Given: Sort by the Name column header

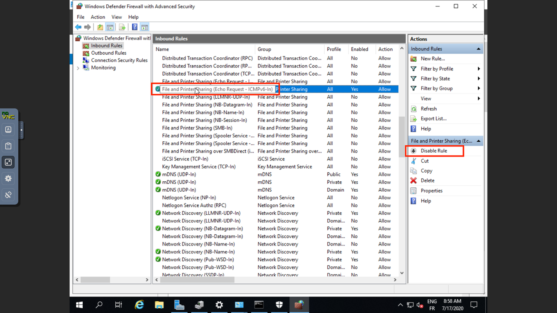Looking at the screenshot, I should (x=204, y=49).
